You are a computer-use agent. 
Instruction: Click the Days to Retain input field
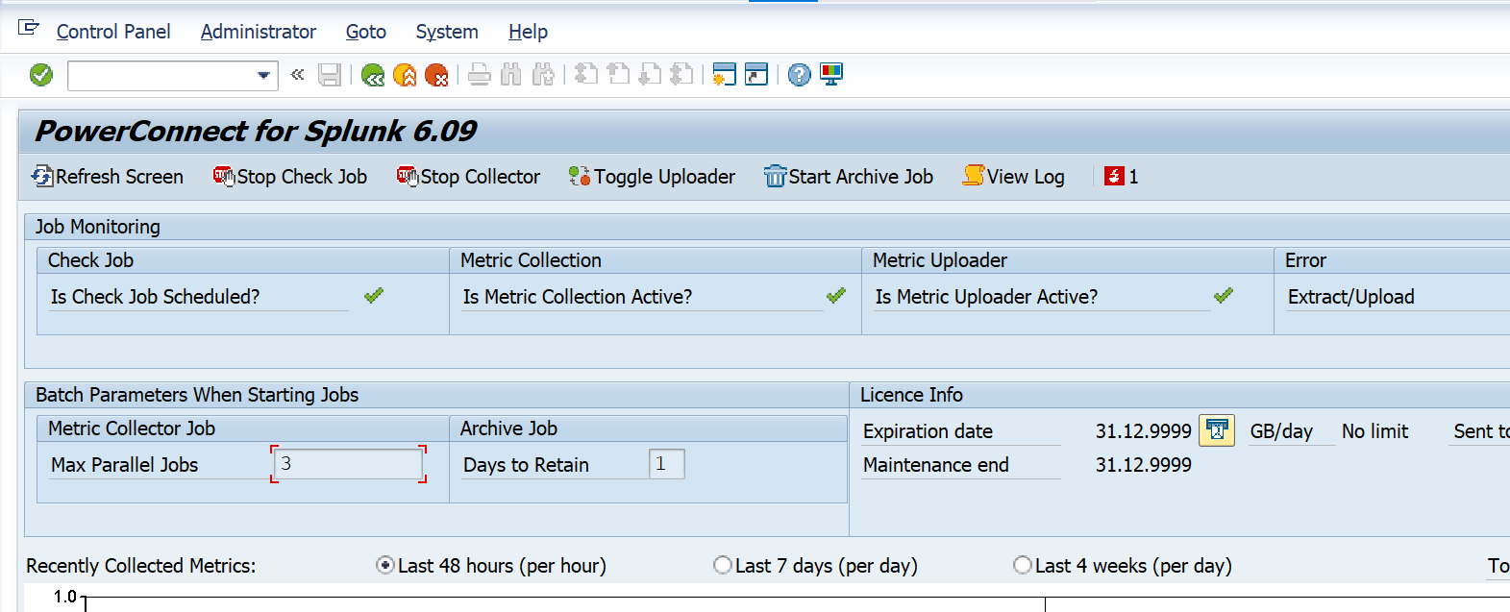(x=666, y=464)
